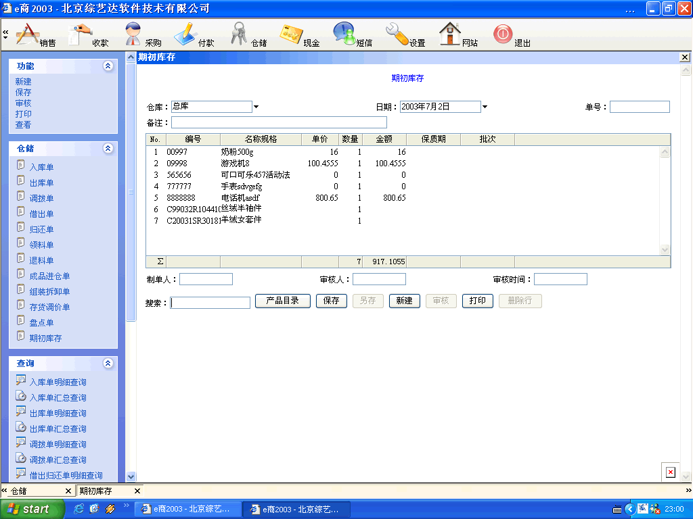Open the 设置 (Settings) wrench icon

point(397,34)
